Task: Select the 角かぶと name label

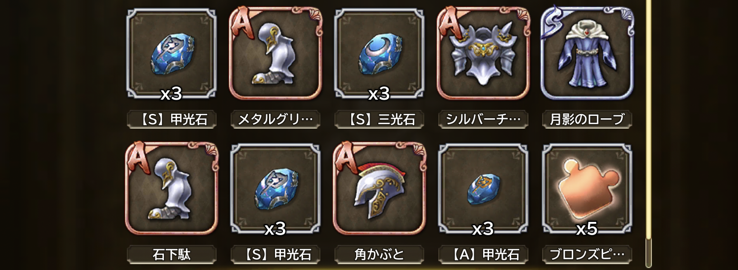Action: pos(380,254)
